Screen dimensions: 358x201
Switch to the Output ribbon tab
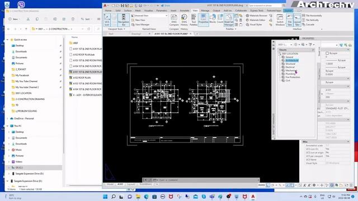216,11
